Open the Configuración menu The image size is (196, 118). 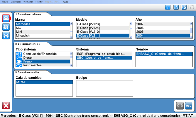click(16, 2)
